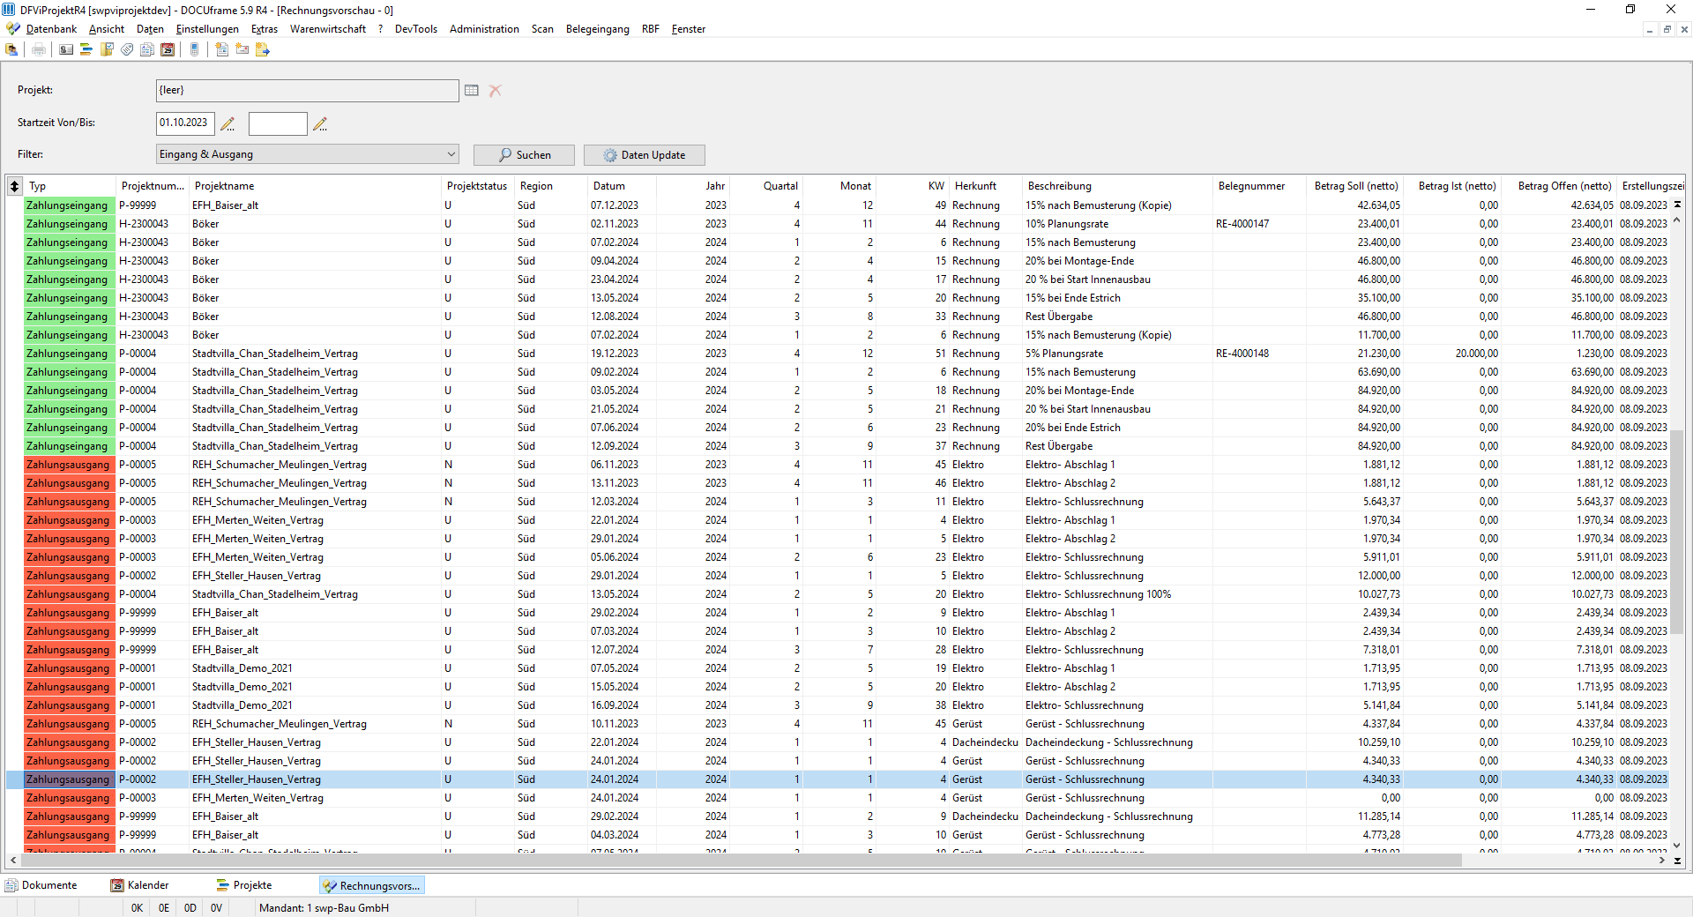Sort by the Projektname column header

click(315, 186)
